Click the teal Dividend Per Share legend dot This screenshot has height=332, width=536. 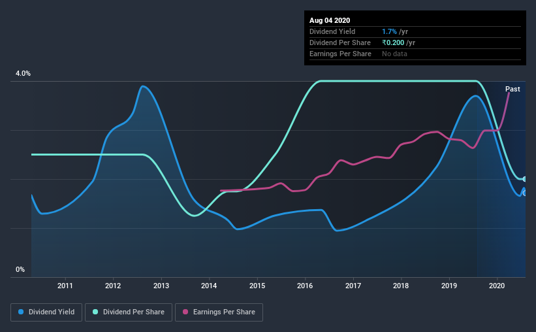95,312
